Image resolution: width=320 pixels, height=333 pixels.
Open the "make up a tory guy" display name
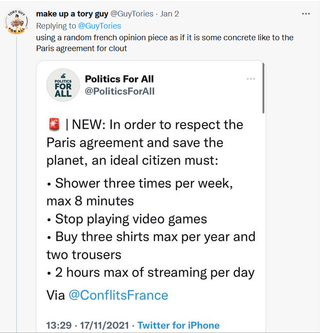coord(72,13)
